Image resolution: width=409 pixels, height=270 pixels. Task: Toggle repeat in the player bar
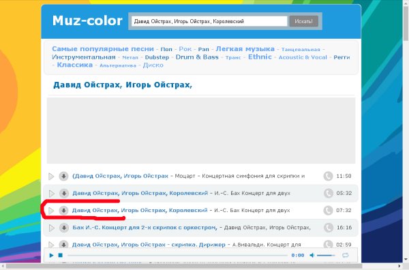(346, 255)
